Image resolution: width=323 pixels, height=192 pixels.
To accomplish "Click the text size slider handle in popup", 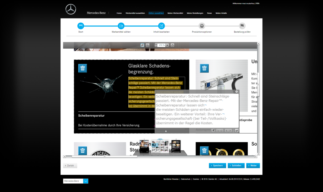I will pyautogui.click(x=166, y=131).
